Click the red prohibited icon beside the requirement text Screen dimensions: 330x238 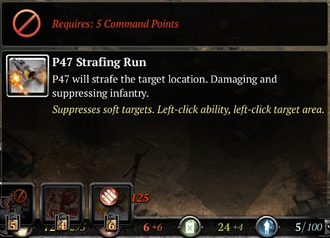coord(26,23)
